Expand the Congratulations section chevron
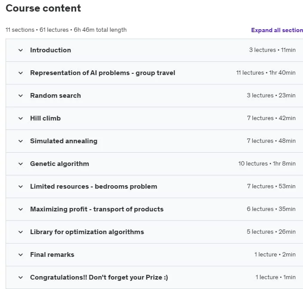Viewport: 303px width, 289px height. point(21,277)
